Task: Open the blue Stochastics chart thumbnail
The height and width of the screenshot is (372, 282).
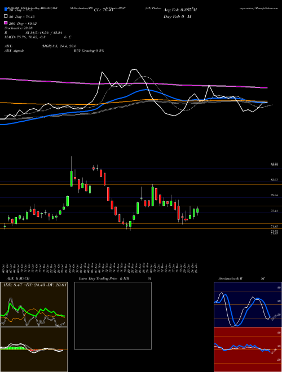Action: tap(248, 304)
